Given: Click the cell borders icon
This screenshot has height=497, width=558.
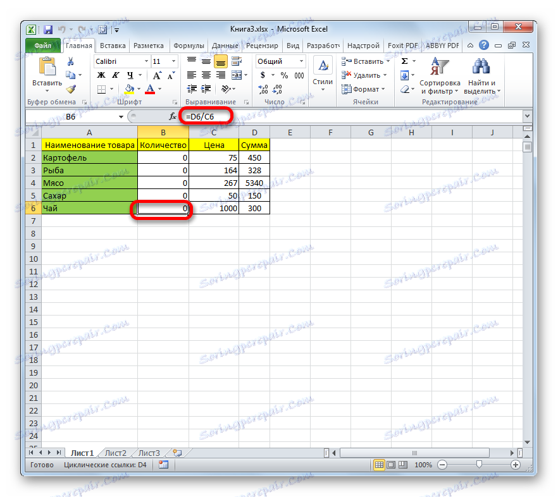Looking at the screenshot, I should pos(101,89).
